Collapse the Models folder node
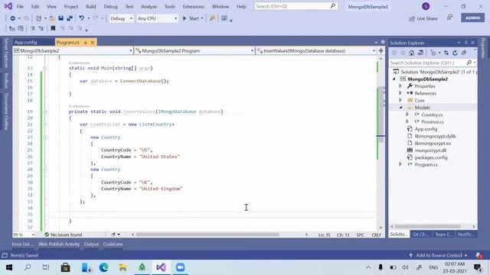 (x=401, y=108)
